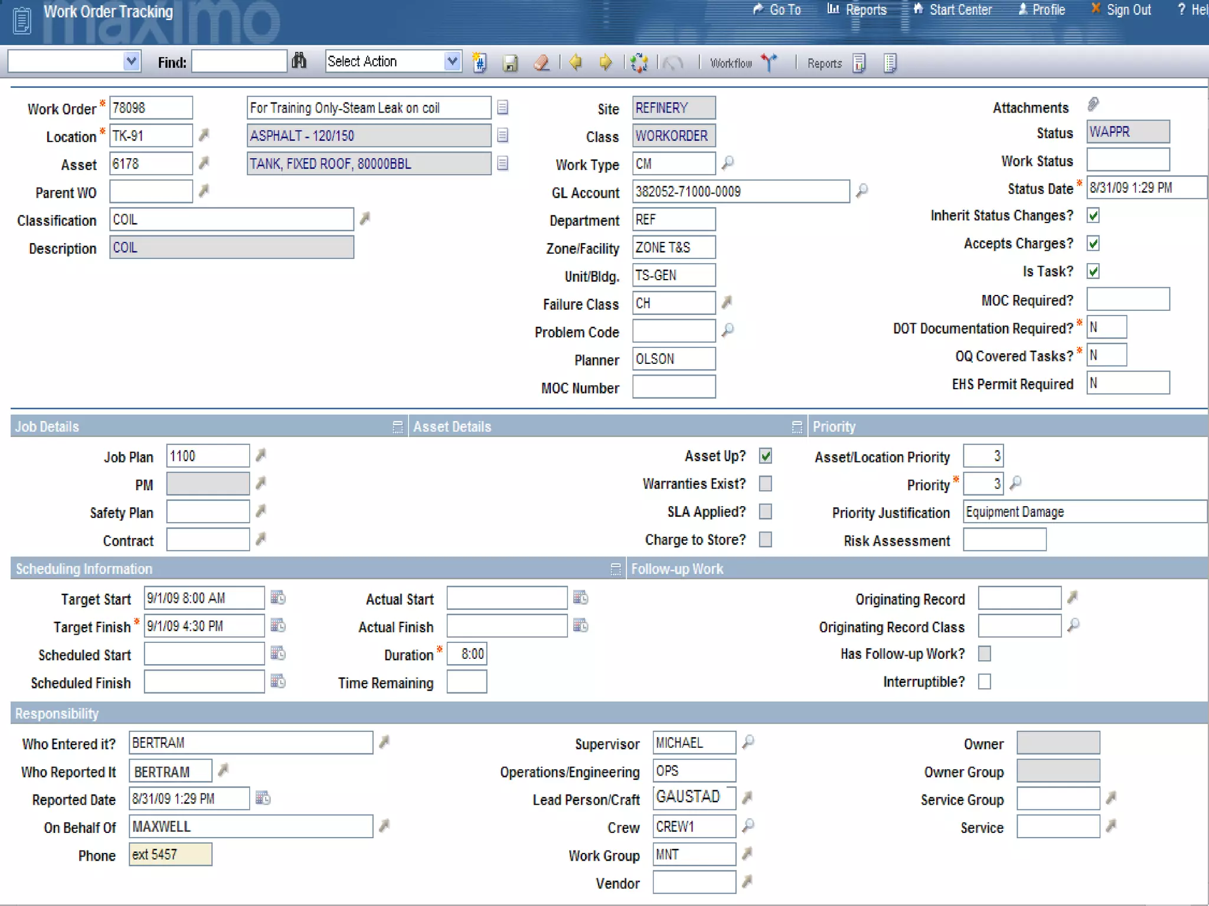Go to the next record with the right arrow
The height and width of the screenshot is (906, 1209).
[606, 62]
